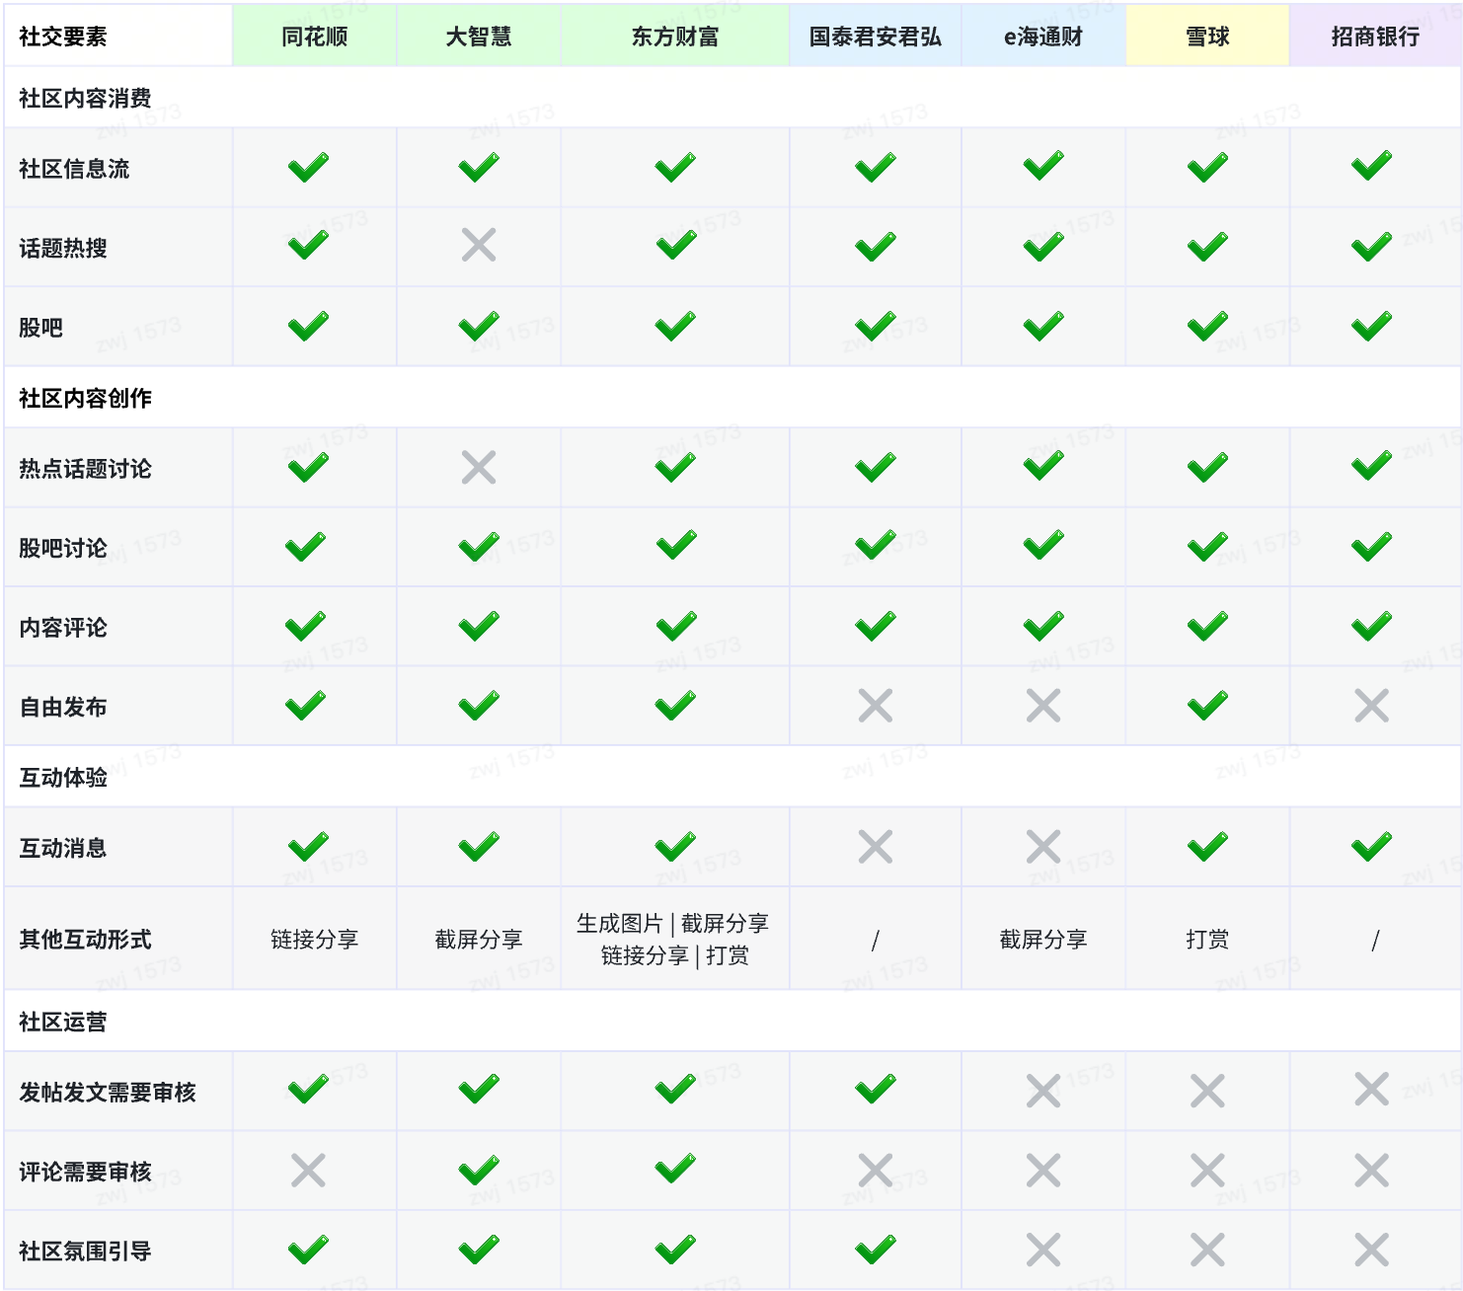This screenshot has height=1291, width=1463.
Task: Click e海通财 check mark in 股吧讨论 row
Action: 1043,547
